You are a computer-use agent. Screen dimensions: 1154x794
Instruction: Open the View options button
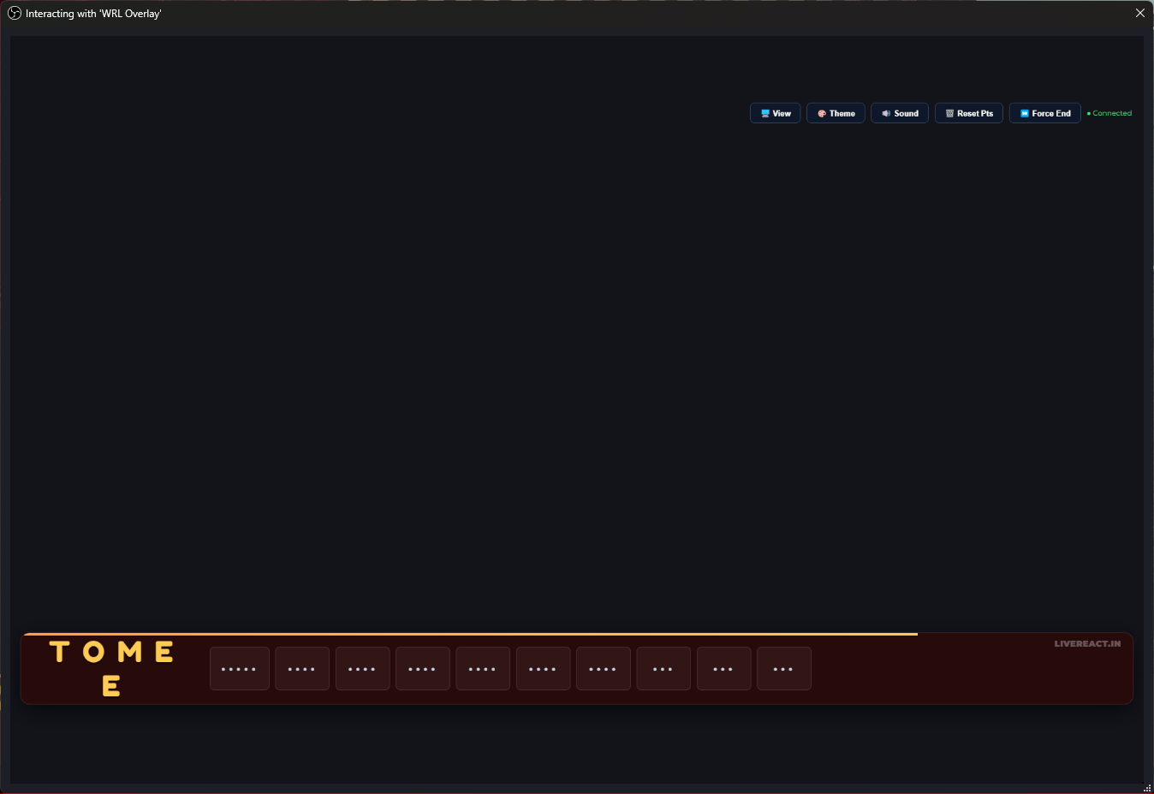775,113
